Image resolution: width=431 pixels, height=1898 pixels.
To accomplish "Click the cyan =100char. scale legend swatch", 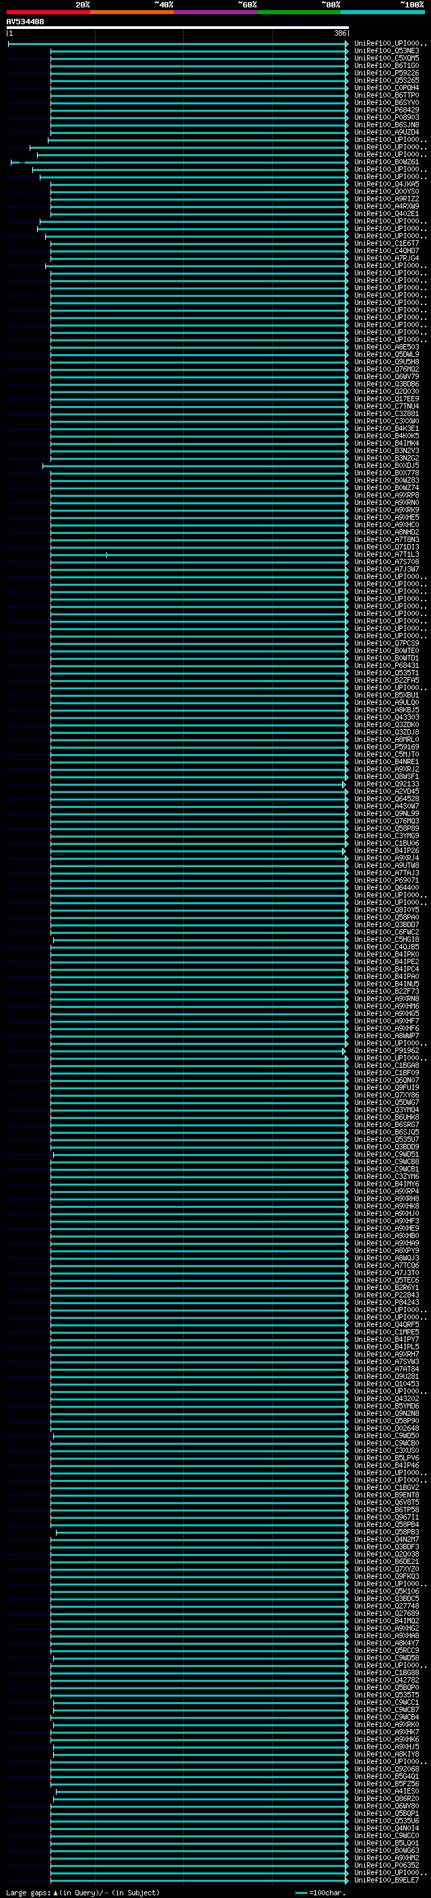I will point(300,1893).
